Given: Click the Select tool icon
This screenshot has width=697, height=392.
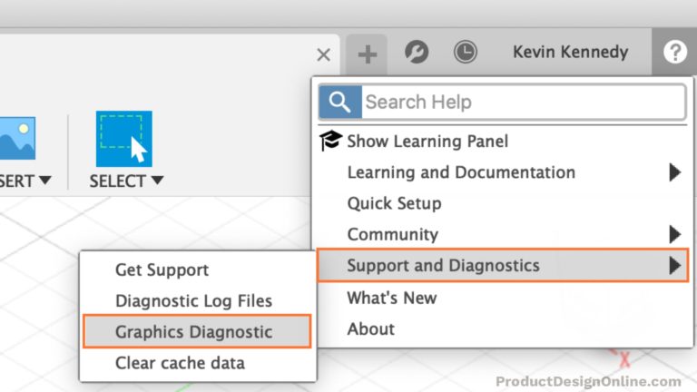Looking at the screenshot, I should click(x=124, y=139).
